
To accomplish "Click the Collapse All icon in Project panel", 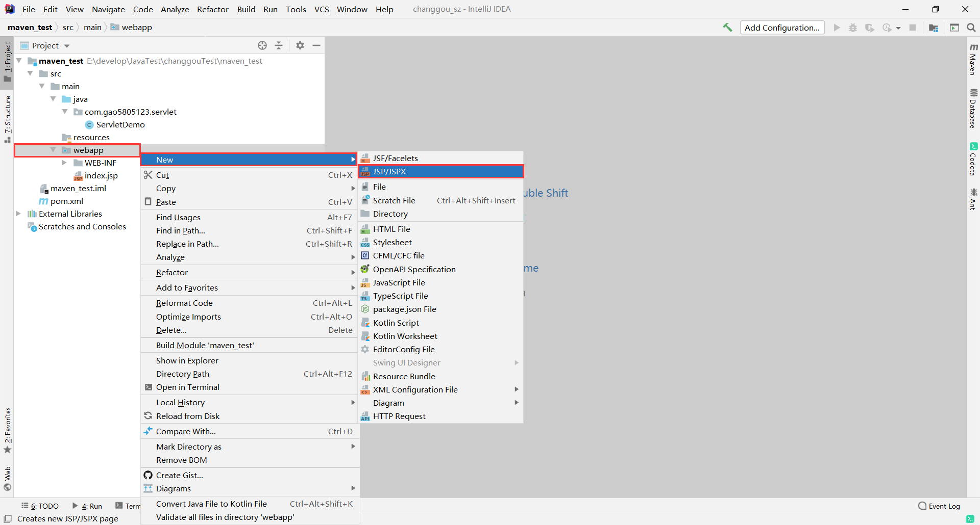I will click(x=279, y=45).
